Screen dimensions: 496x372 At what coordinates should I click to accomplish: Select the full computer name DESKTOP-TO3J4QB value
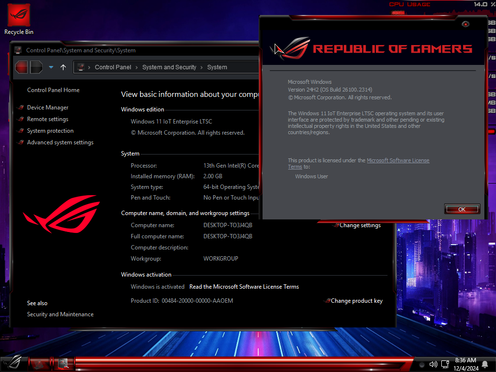[x=228, y=236]
